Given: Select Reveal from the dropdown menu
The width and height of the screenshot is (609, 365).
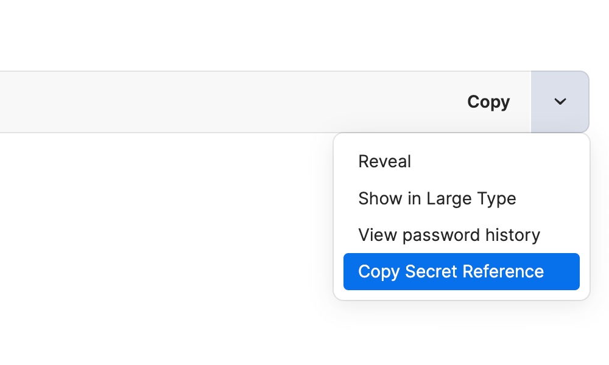Looking at the screenshot, I should [384, 162].
